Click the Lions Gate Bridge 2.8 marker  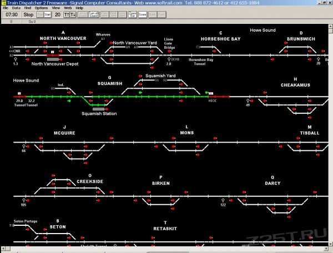tap(169, 60)
